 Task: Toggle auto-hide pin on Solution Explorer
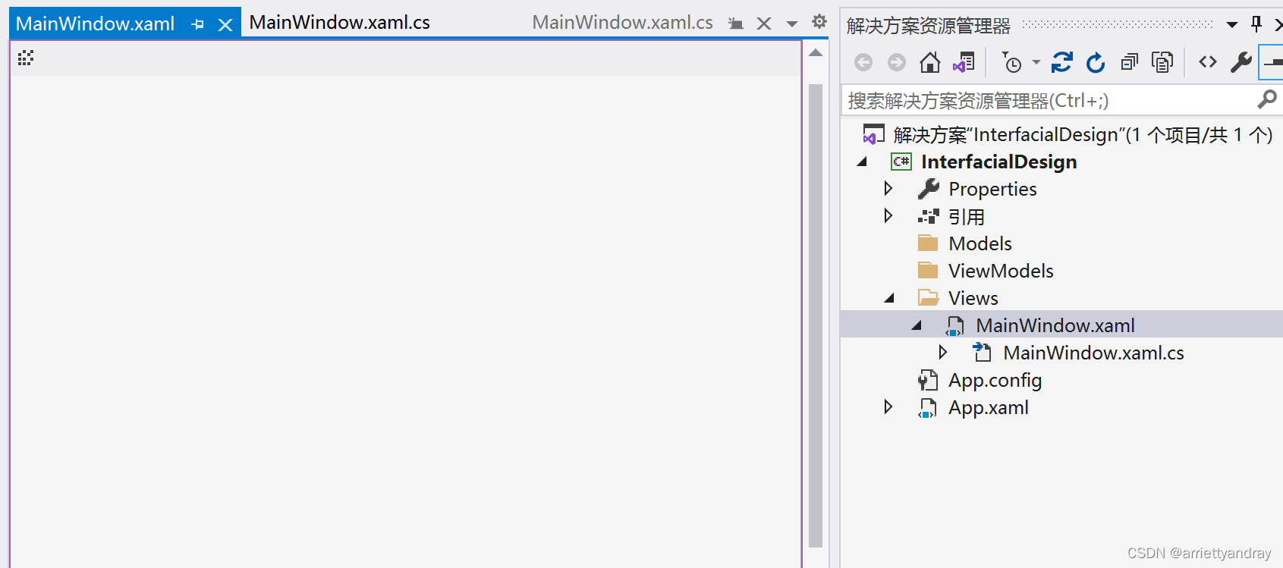[x=1256, y=24]
